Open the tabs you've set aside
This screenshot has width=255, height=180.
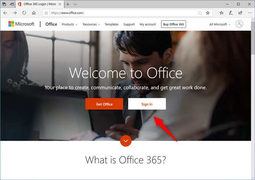[x=4, y=4]
